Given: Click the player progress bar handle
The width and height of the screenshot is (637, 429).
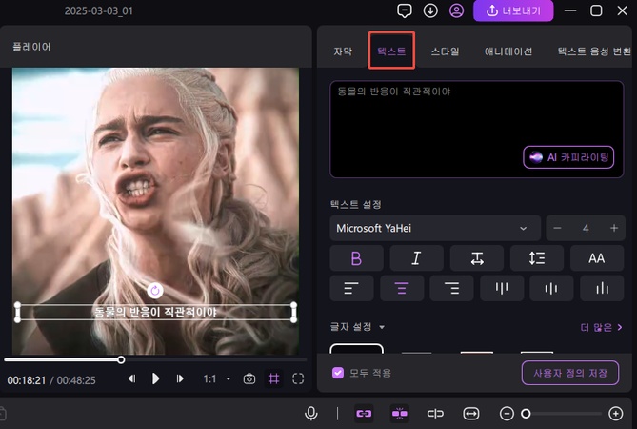Looking at the screenshot, I should [121, 359].
